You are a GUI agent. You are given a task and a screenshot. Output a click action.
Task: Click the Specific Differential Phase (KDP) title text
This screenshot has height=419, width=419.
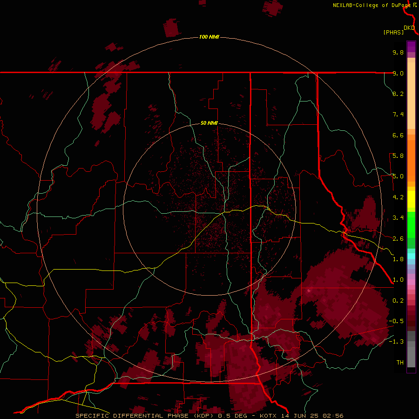click(x=145, y=416)
